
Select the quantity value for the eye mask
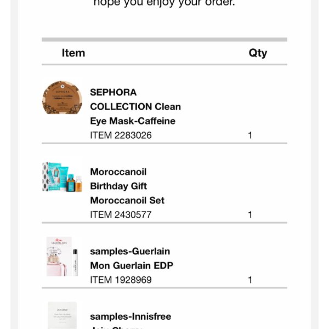point(250,135)
